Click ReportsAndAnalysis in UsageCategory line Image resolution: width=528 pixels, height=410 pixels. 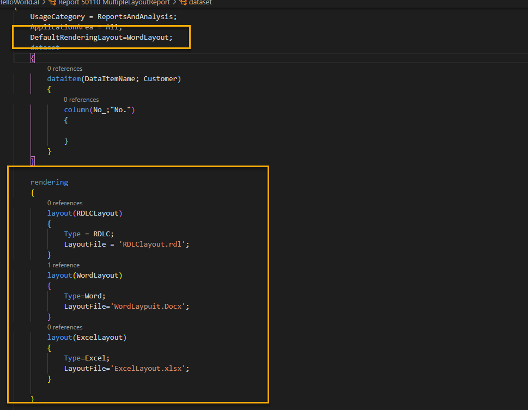(136, 17)
